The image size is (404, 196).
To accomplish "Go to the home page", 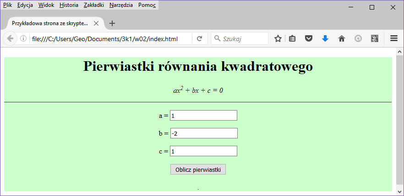I will coord(341,39).
